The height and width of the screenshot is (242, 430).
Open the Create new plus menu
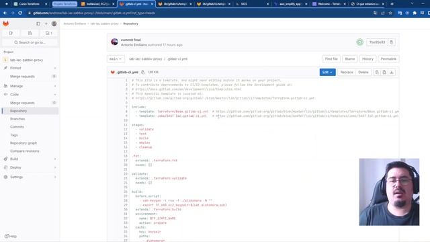click(46, 24)
